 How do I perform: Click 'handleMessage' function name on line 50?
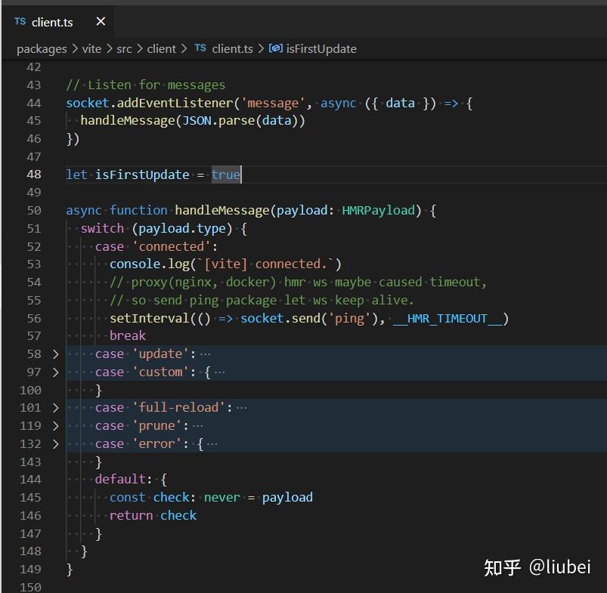(221, 211)
